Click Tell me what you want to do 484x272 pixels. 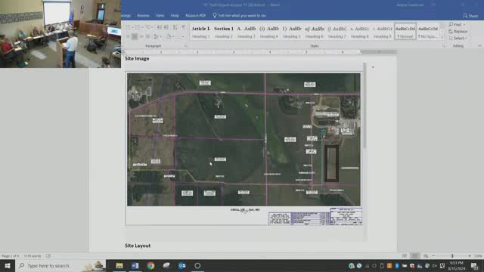pyautogui.click(x=240, y=15)
